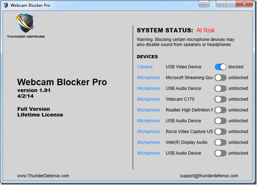Click the red "At Risk" status text

pyautogui.click(x=206, y=30)
